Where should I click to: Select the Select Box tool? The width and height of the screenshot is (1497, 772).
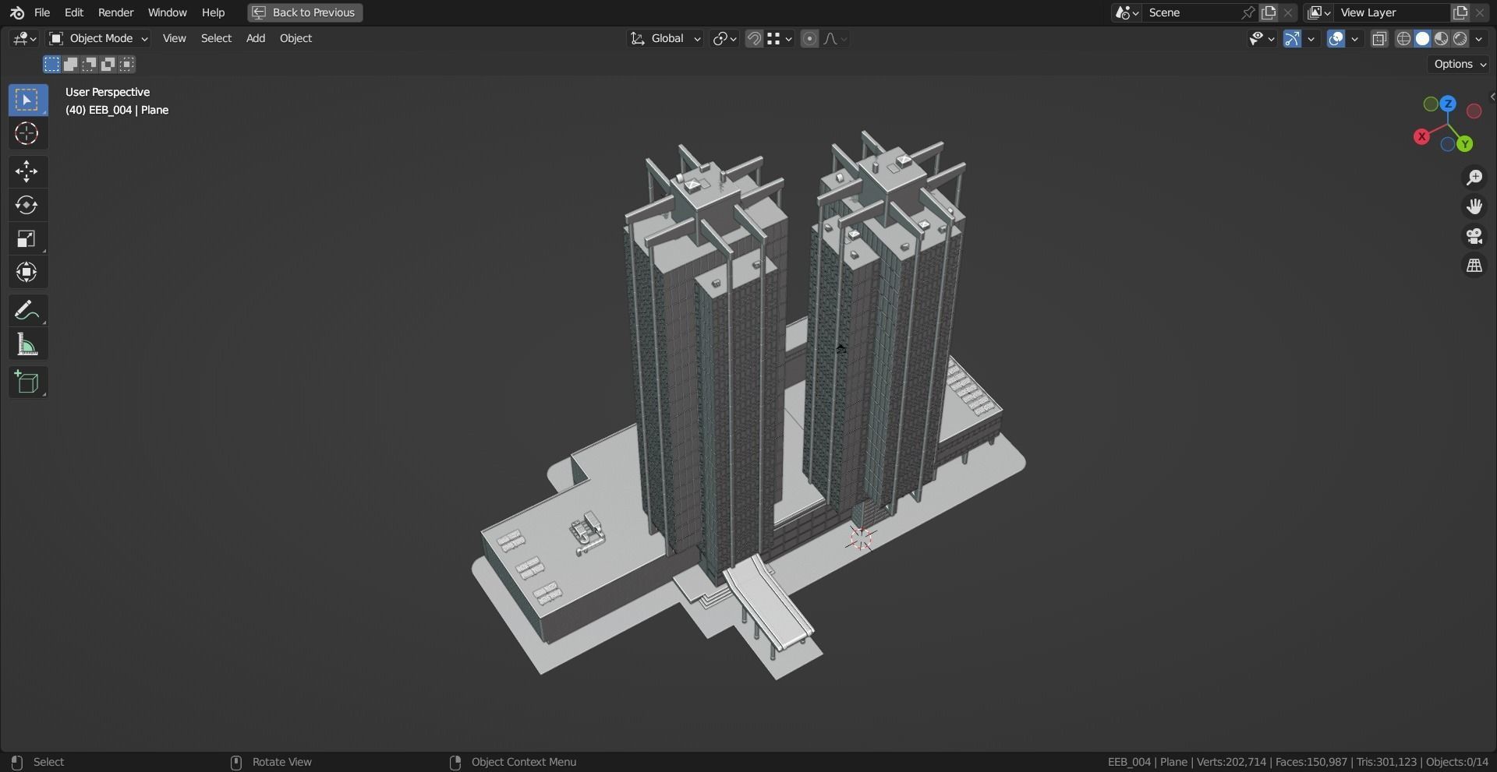(x=27, y=100)
